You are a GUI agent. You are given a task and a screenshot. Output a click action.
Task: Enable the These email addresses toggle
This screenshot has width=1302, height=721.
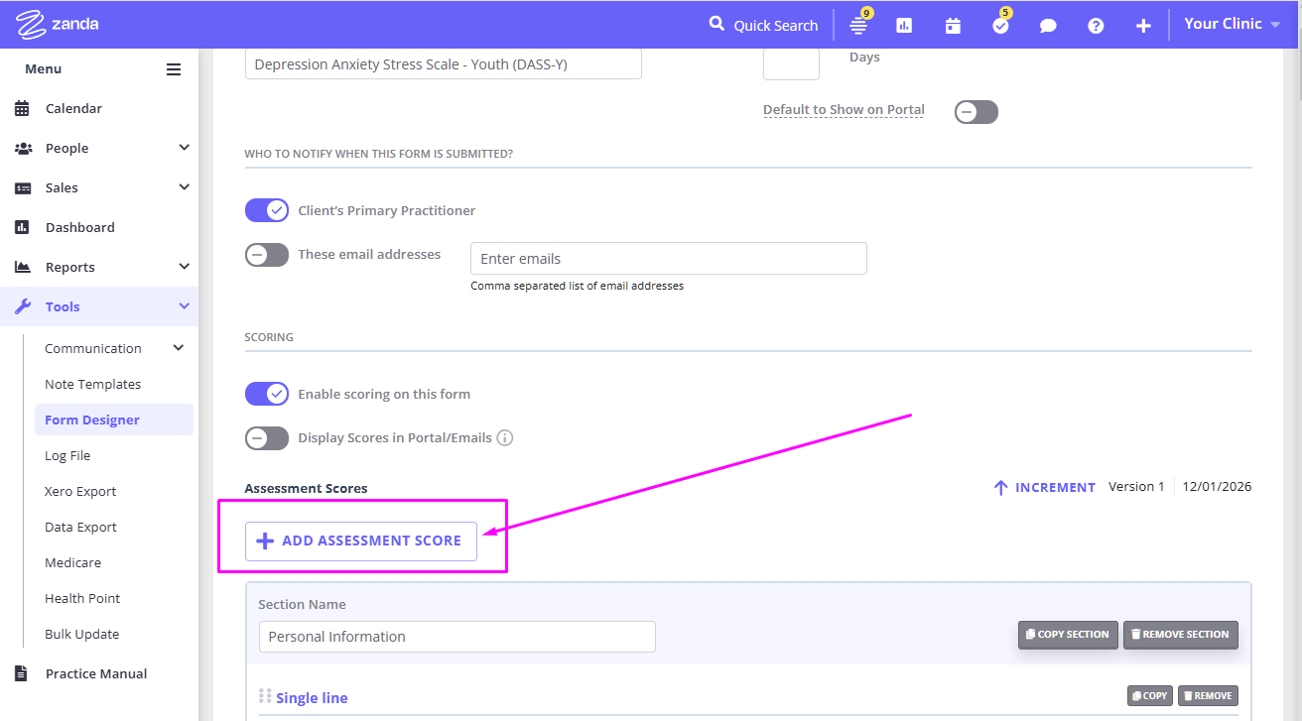point(266,254)
